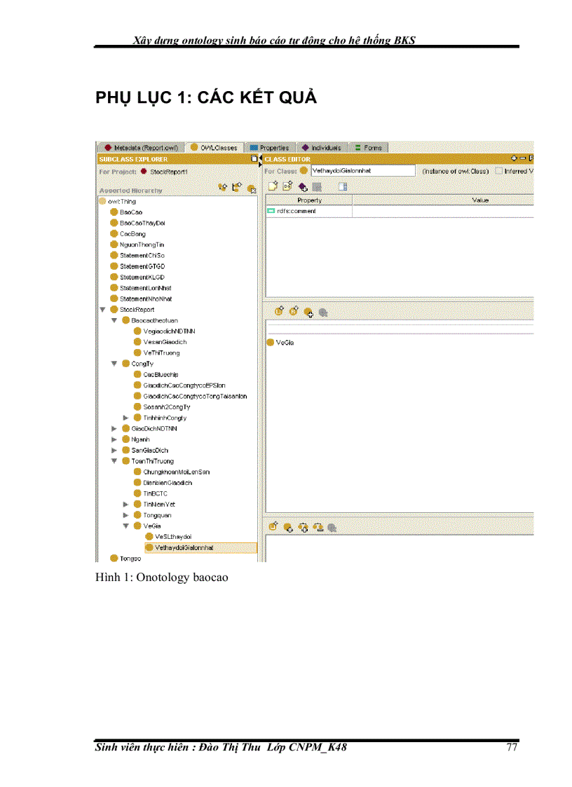Image resolution: width=572 pixels, height=787 pixels.
Task: Collapse the ToanThiTruong tree node
Action: coord(114,461)
